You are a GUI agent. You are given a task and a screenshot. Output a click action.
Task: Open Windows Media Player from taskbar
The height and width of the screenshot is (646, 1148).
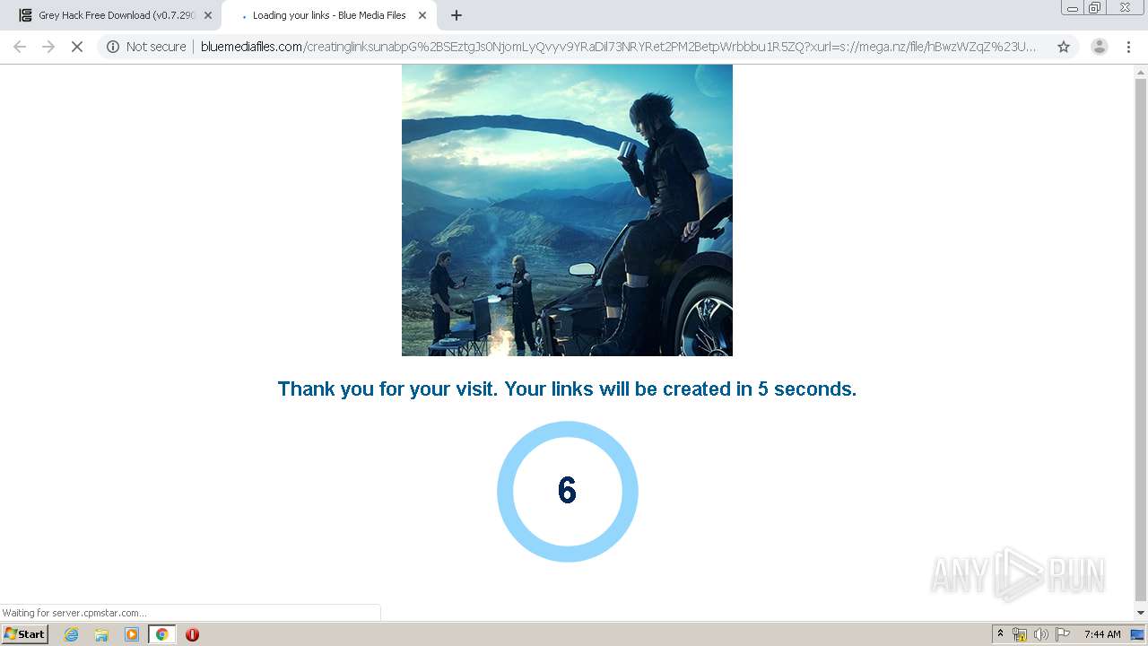pyautogui.click(x=132, y=634)
